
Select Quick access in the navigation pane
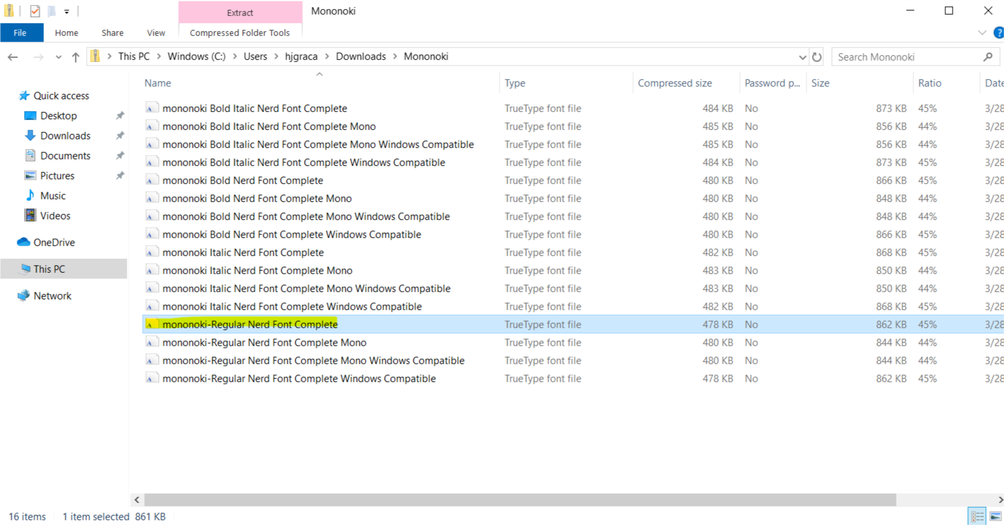coord(61,95)
